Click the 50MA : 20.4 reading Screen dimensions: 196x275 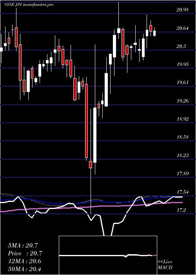(24, 269)
